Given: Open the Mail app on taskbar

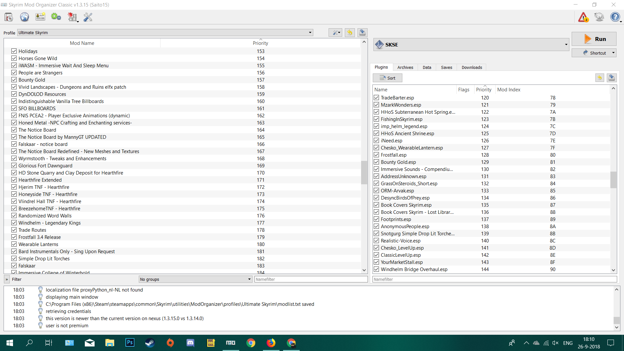Looking at the screenshot, I should coord(89,343).
